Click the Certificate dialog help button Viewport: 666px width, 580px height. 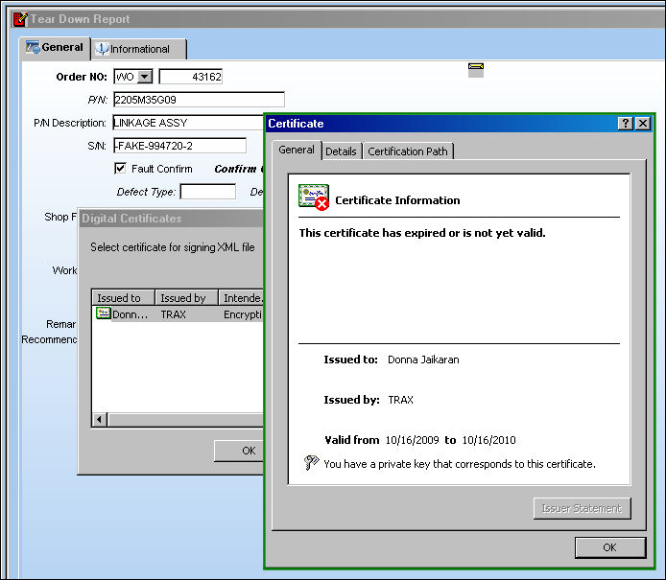[x=626, y=124]
